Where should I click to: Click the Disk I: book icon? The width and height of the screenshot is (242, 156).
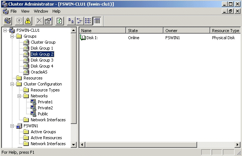tap(83, 38)
